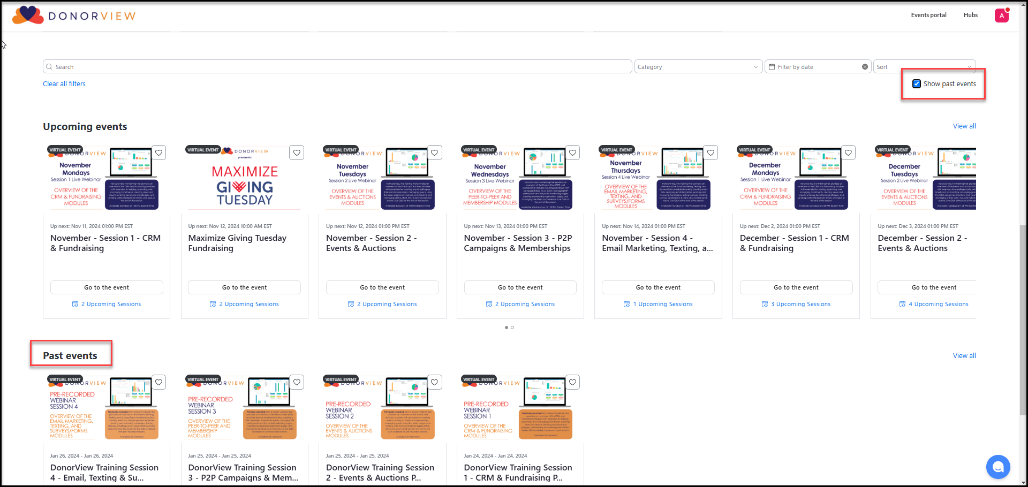
Task: Click into the Search field
Action: point(337,67)
